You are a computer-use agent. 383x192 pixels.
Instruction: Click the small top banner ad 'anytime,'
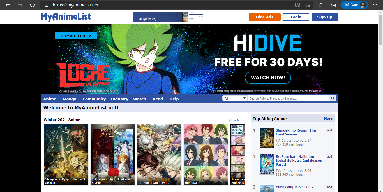point(168,17)
